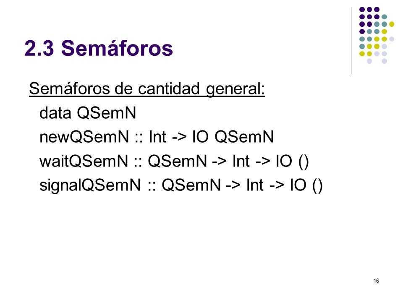Image resolution: width=403 pixels, height=302 pixels.
Task: Click the word "cantidad" in the heading
Action: [x=169, y=89]
